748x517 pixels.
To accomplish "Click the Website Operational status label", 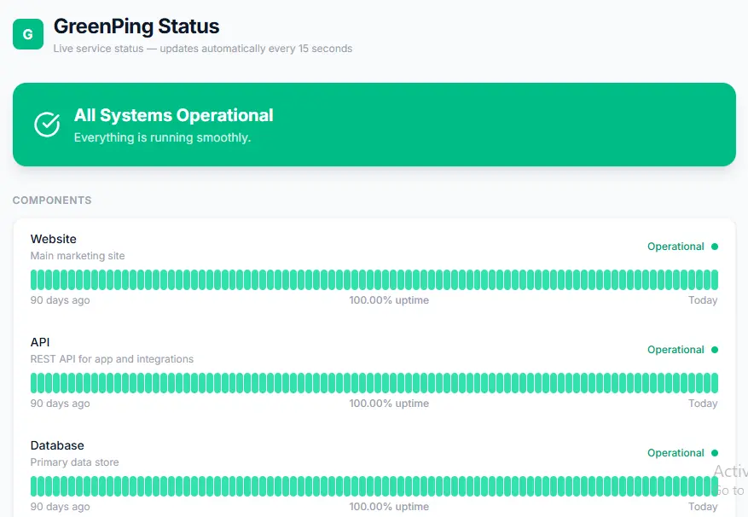I will pos(676,247).
